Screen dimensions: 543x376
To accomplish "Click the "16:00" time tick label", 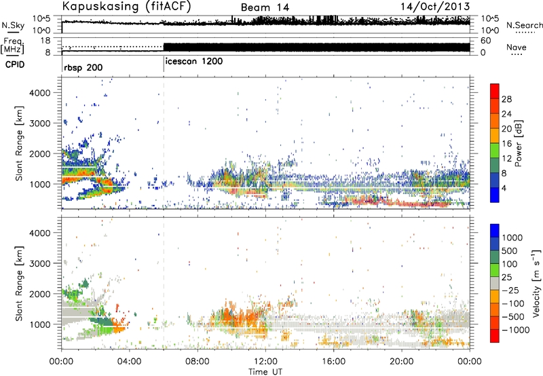I will pyautogui.click(x=333, y=362).
